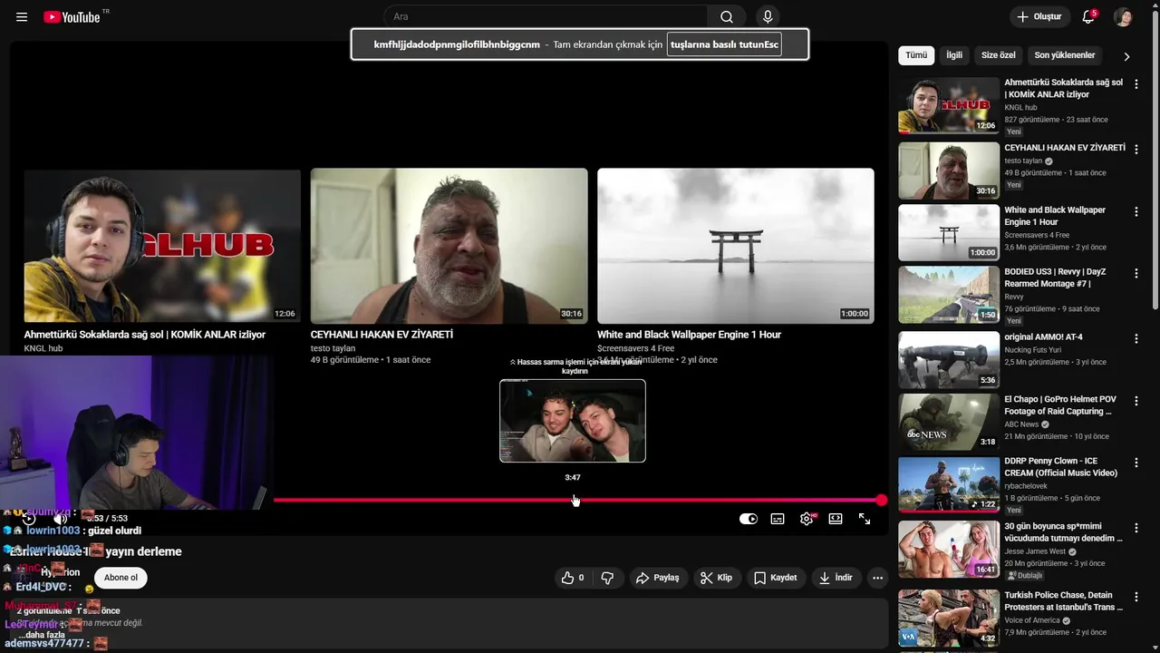Open options menu for BODIED US3 video
The width and height of the screenshot is (1160, 653).
click(1136, 273)
